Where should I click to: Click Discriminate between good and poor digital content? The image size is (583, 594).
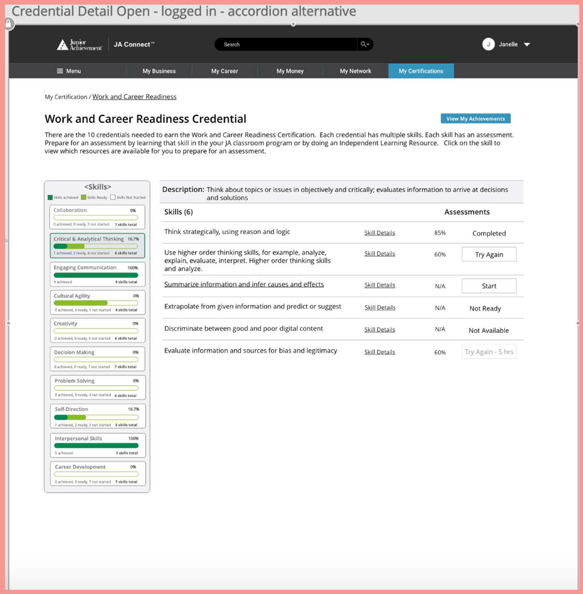click(243, 328)
